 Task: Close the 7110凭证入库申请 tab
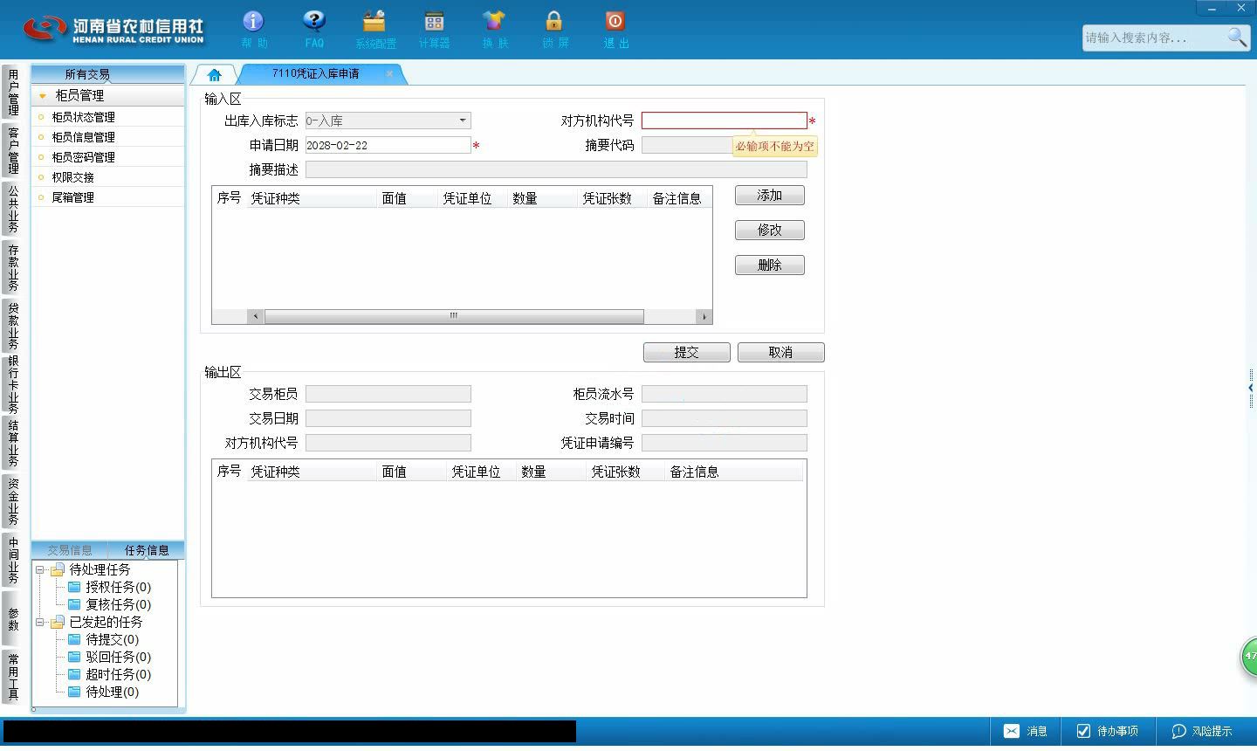click(389, 74)
